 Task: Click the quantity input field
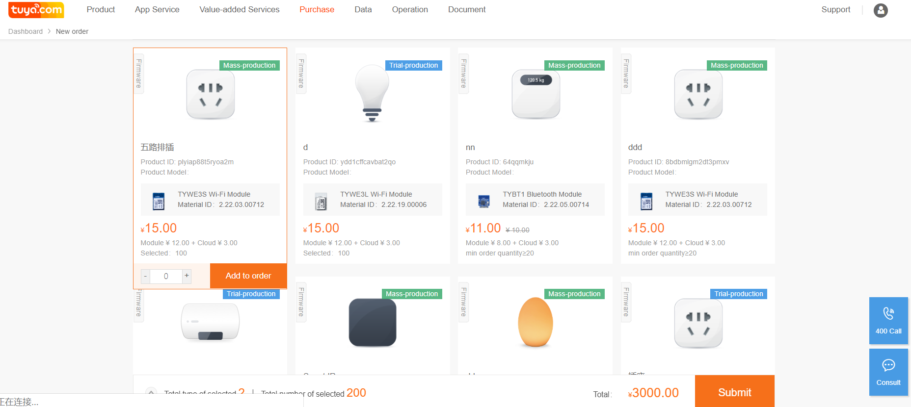point(166,276)
